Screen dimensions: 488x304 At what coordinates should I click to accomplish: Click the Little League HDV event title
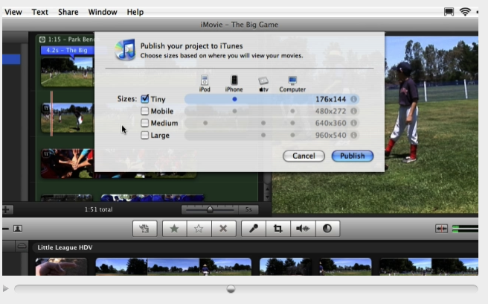[65, 247]
